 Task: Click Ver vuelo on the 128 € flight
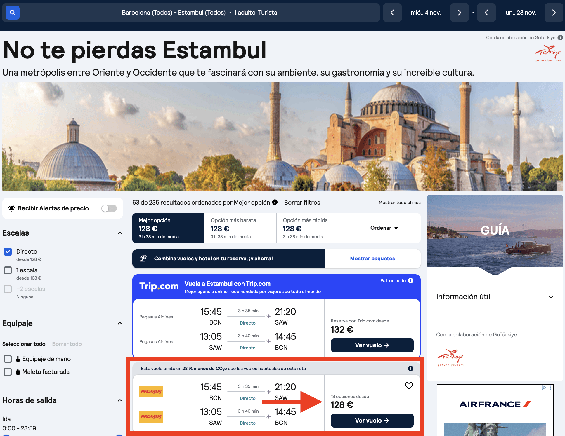[x=372, y=421]
